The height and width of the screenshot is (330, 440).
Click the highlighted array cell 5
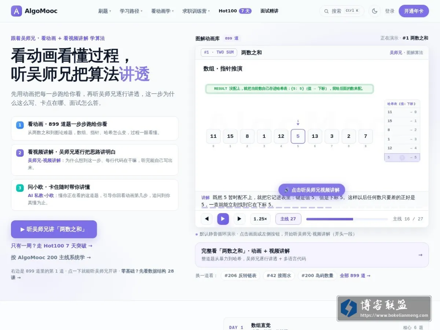click(x=298, y=136)
